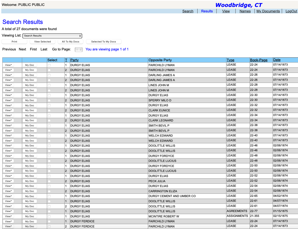Tick the checkbox for SPERRY MILO D row
Viewport: 298px width, 229px height.
pyautogui.click(x=49, y=100)
